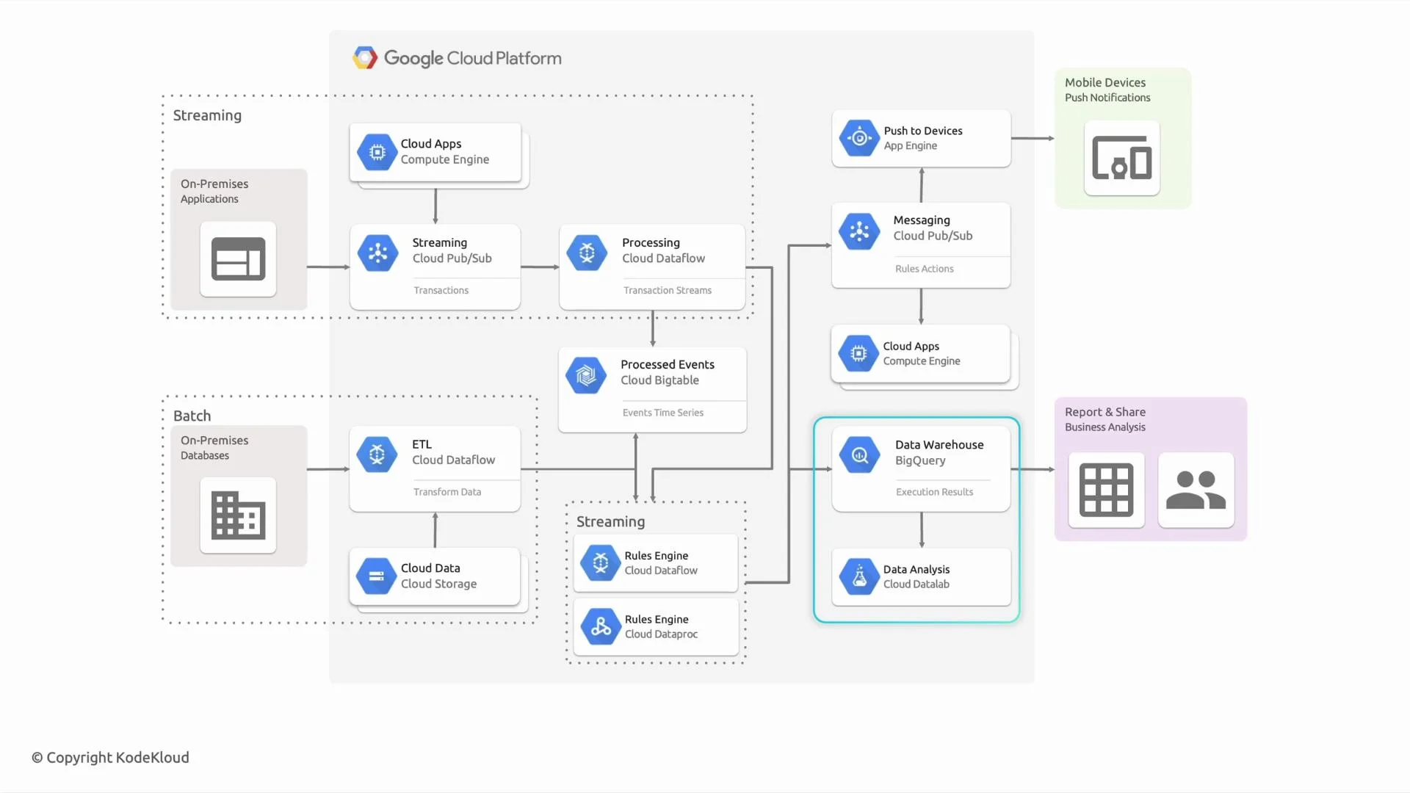The height and width of the screenshot is (793, 1410).
Task: Click the Mobile Devices push notifications icon
Action: (1121, 157)
